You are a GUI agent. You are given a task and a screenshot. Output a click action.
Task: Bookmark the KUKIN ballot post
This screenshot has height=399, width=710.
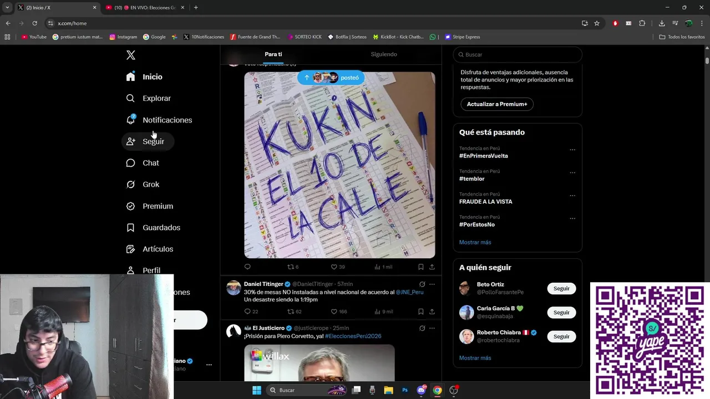pyautogui.click(x=421, y=267)
